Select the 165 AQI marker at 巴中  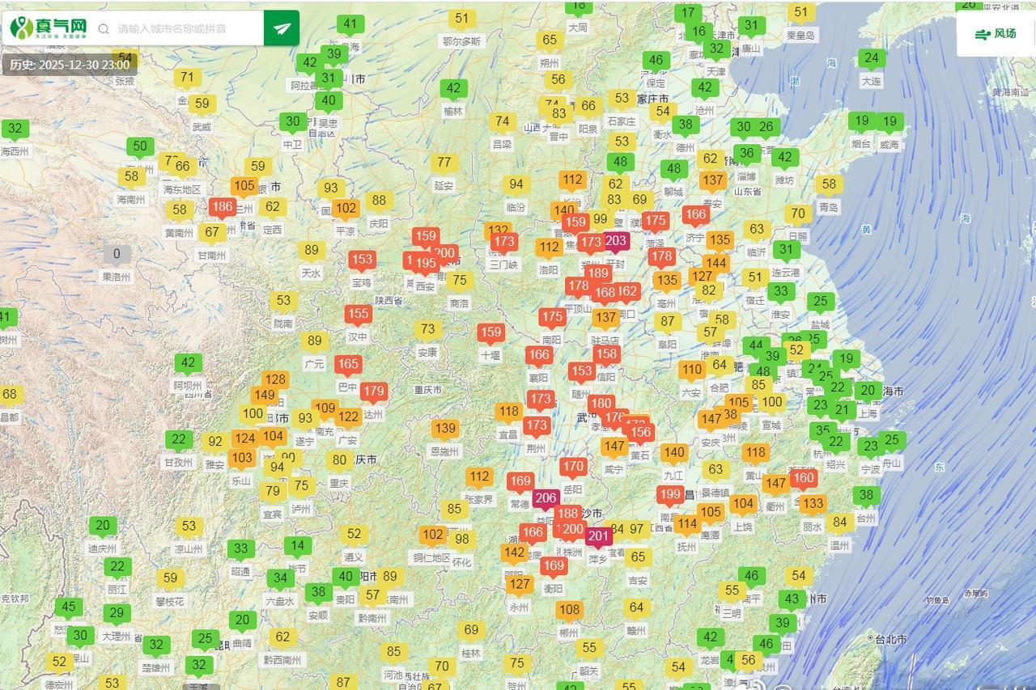pyautogui.click(x=348, y=364)
